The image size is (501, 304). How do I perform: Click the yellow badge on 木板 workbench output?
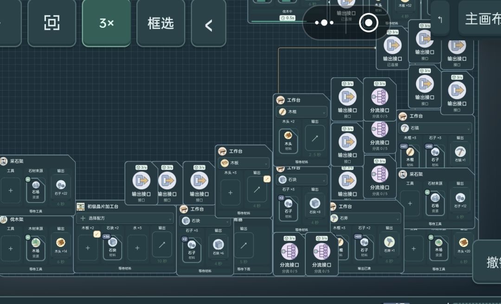point(267,179)
